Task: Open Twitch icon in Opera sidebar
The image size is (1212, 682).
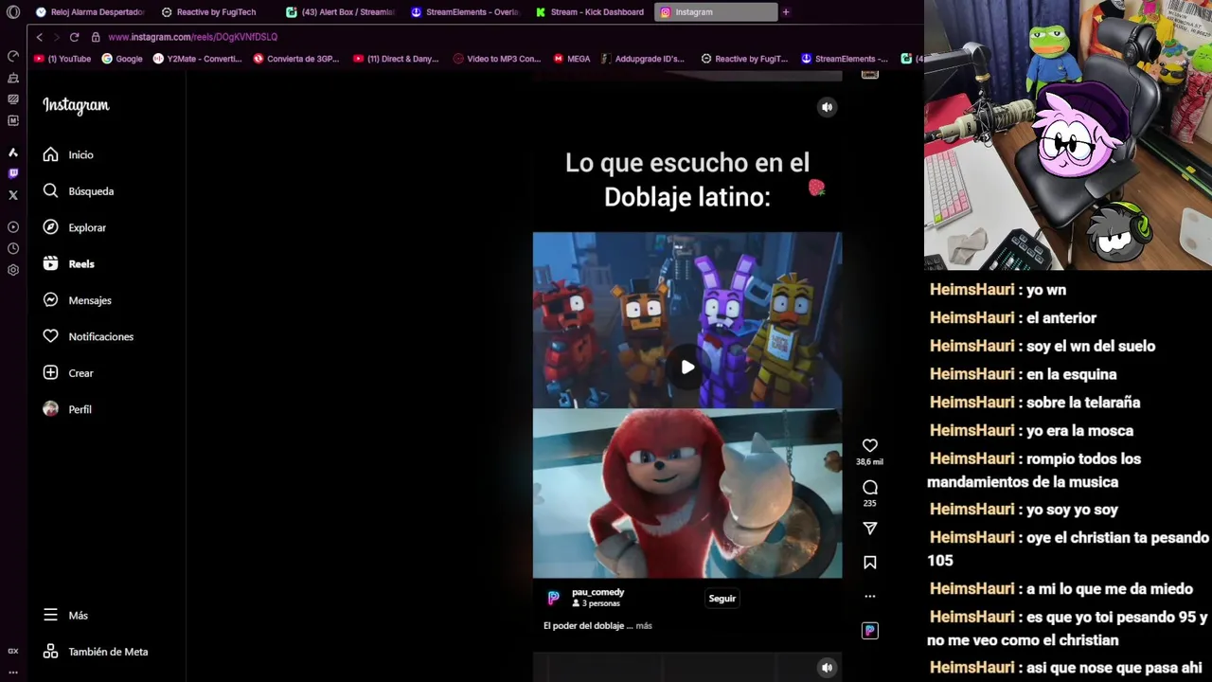Action: pos(13,173)
